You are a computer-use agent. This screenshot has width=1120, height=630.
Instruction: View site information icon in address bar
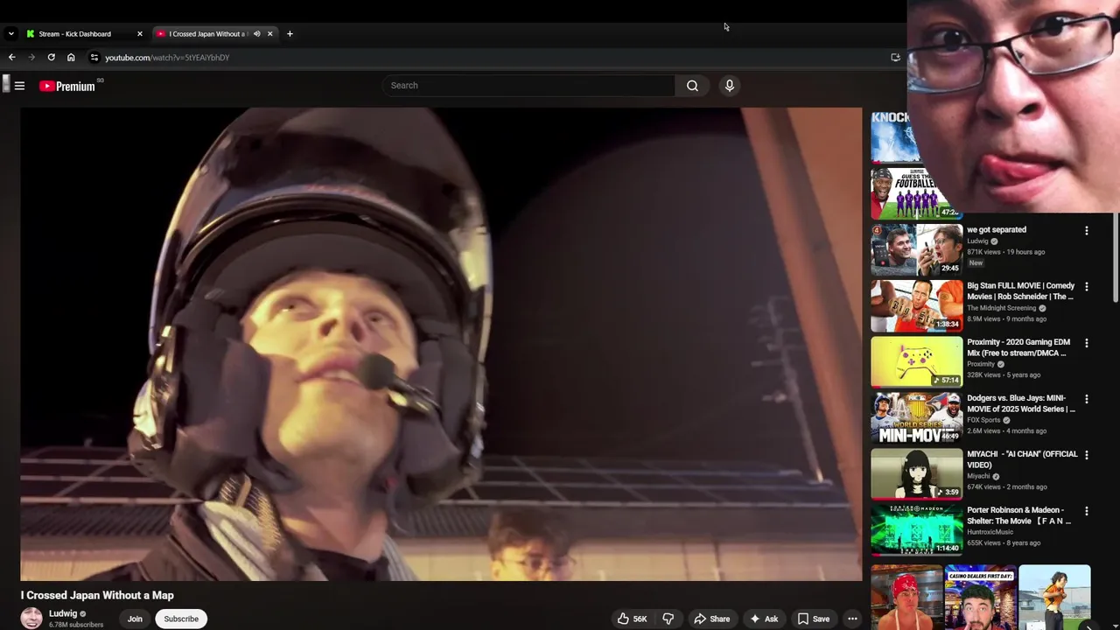94,58
